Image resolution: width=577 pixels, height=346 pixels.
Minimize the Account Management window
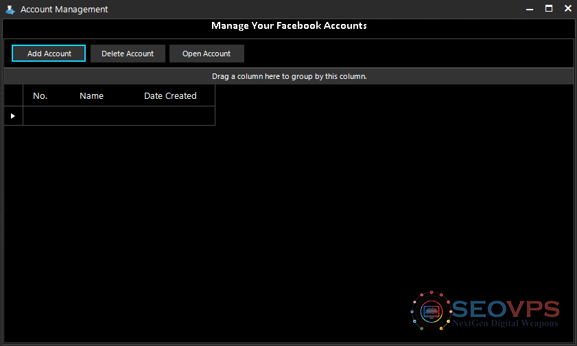[x=530, y=9]
